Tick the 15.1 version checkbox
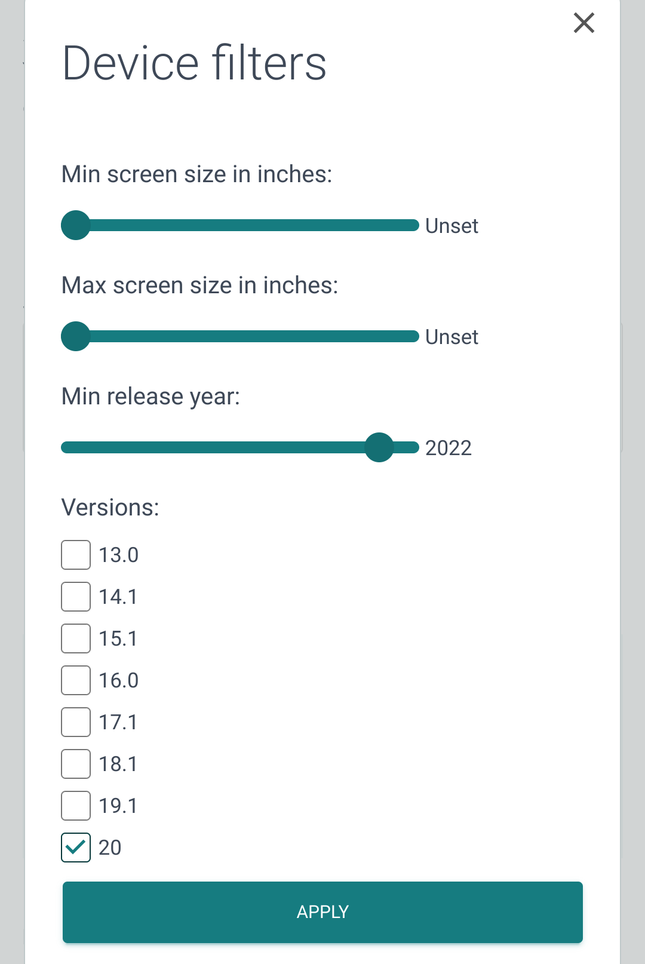 (76, 638)
